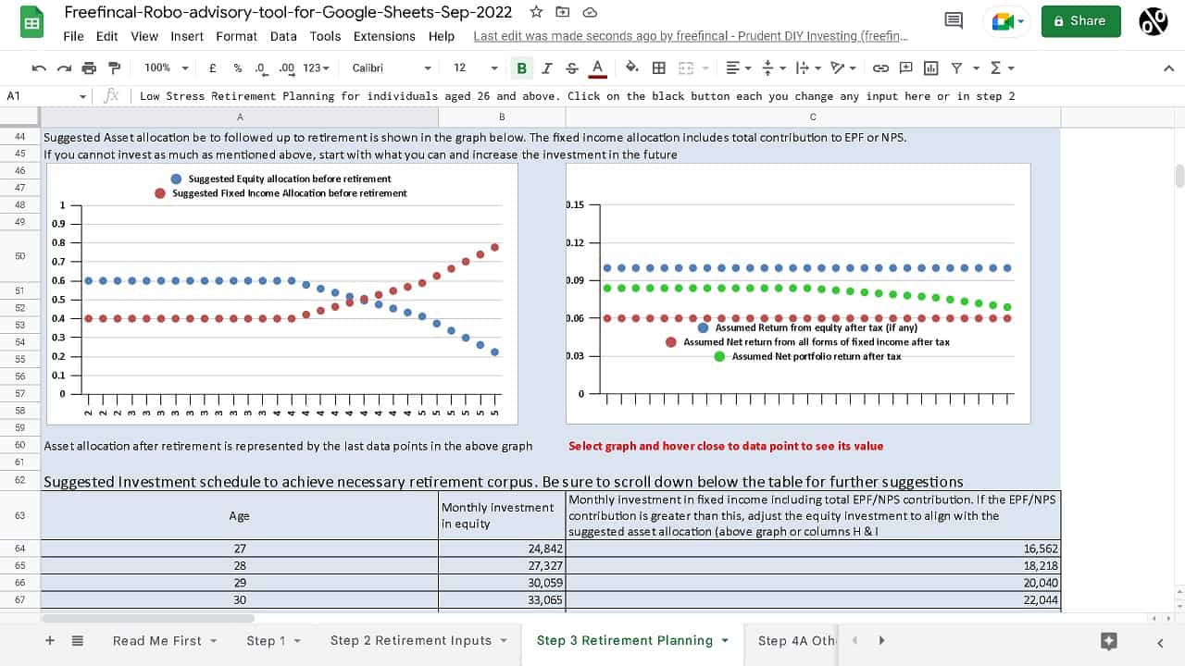Open the last edit history link

[691, 36]
